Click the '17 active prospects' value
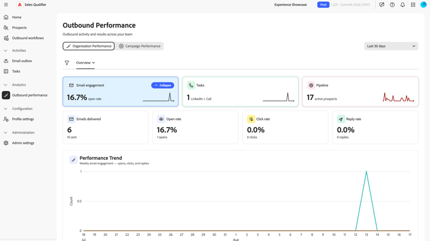 (x=322, y=98)
